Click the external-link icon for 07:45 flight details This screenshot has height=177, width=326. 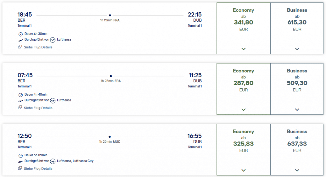20,108
